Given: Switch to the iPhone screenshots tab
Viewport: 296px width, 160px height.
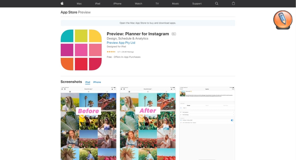Looking at the screenshot, I should tap(97, 82).
